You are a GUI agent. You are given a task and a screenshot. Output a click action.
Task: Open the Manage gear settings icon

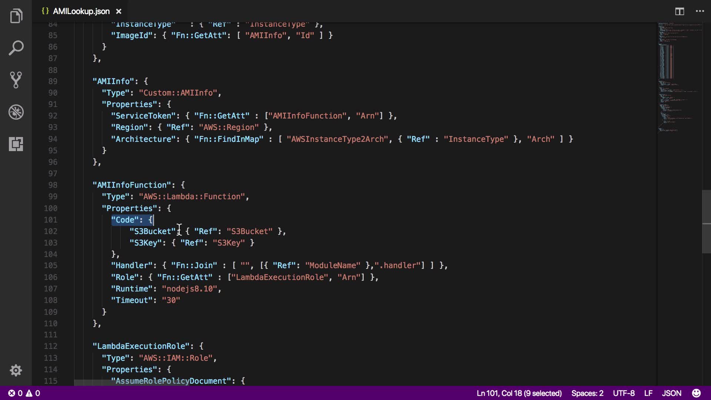[16, 370]
